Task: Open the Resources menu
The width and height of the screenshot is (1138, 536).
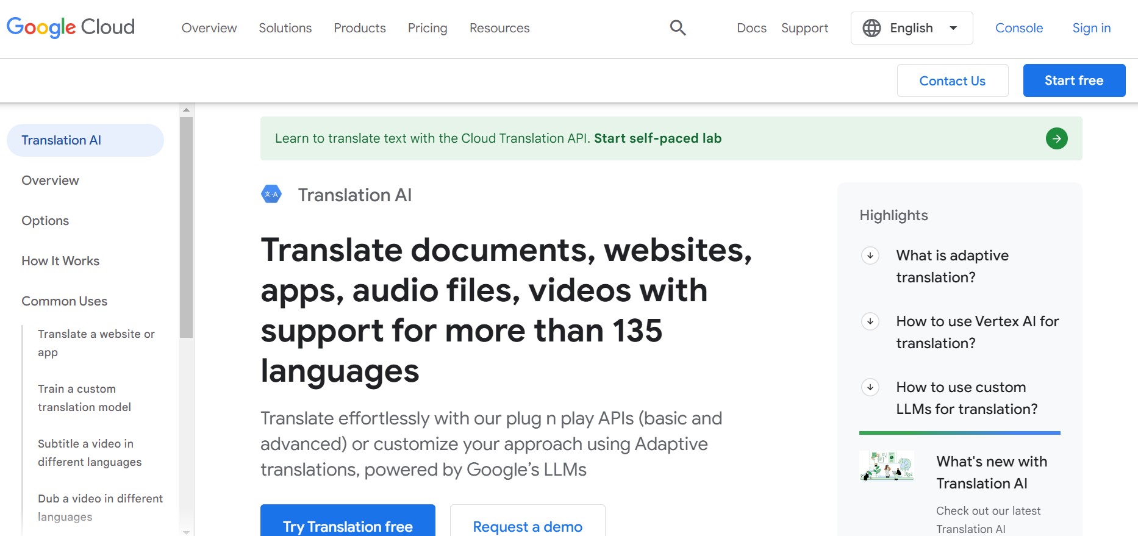Action: pos(499,28)
